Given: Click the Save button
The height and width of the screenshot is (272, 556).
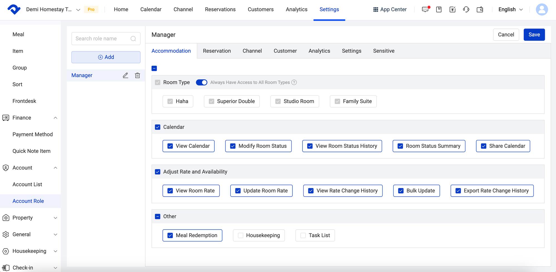Looking at the screenshot, I should coord(534,34).
